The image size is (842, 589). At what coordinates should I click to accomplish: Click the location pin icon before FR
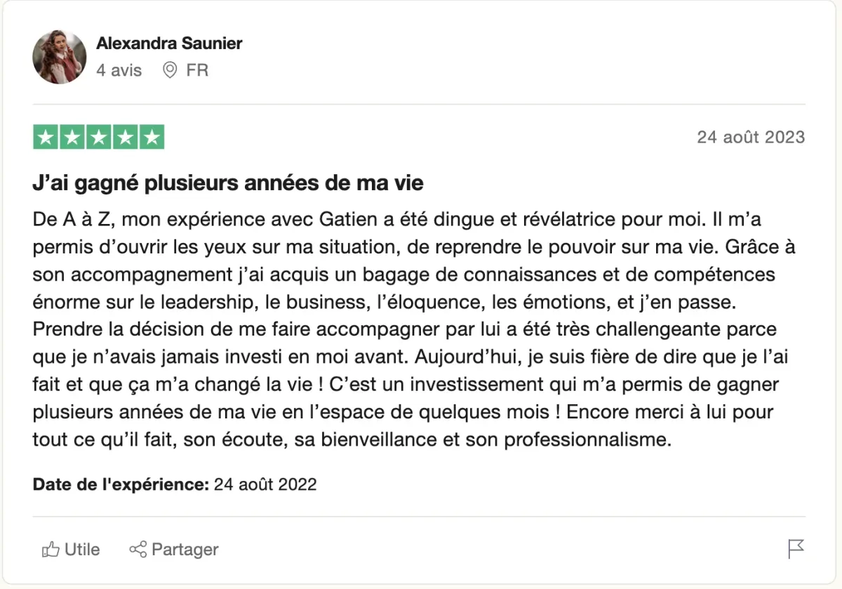point(170,70)
